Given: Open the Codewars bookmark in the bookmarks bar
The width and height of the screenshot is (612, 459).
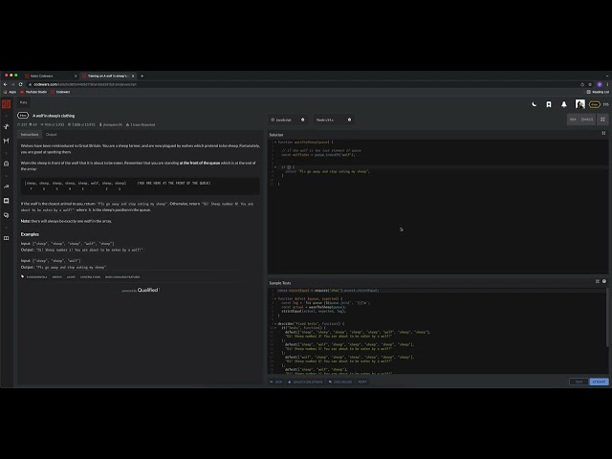Looking at the screenshot, I should (x=60, y=92).
